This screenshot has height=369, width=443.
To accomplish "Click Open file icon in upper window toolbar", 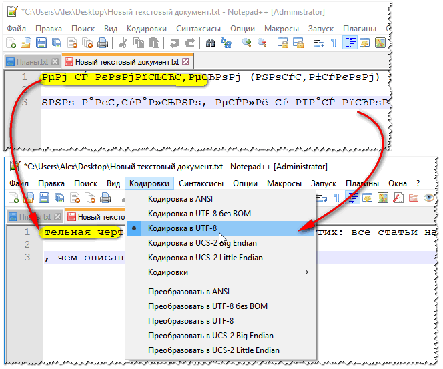I will click(26, 43).
